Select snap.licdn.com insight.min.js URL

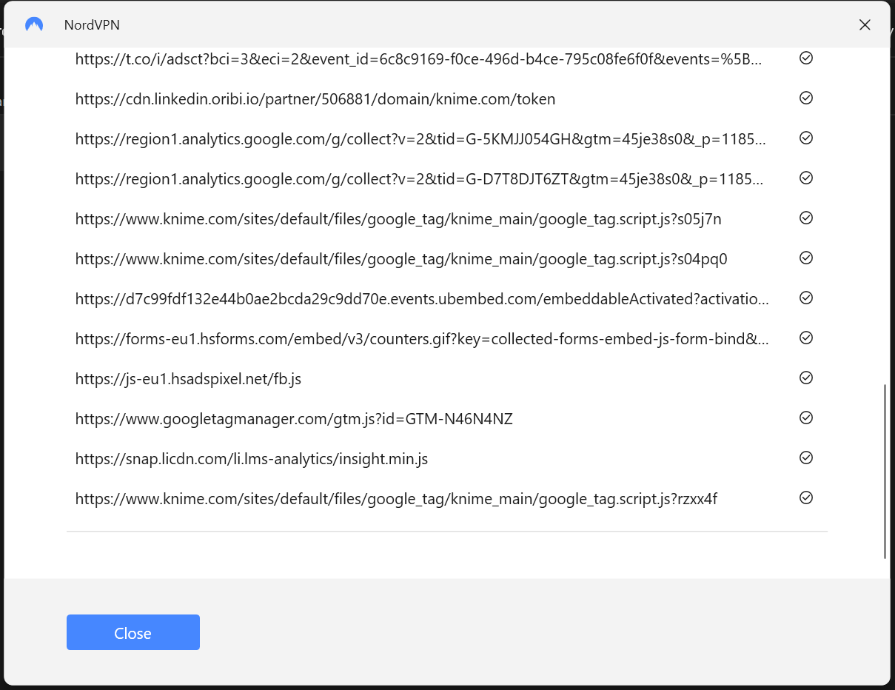[252, 459]
